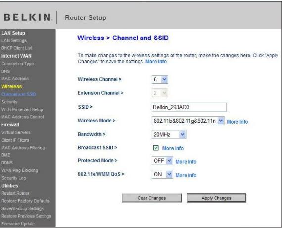This screenshot has width=282, height=228.
Task: Select Restart Router utility
Action: [15, 193]
